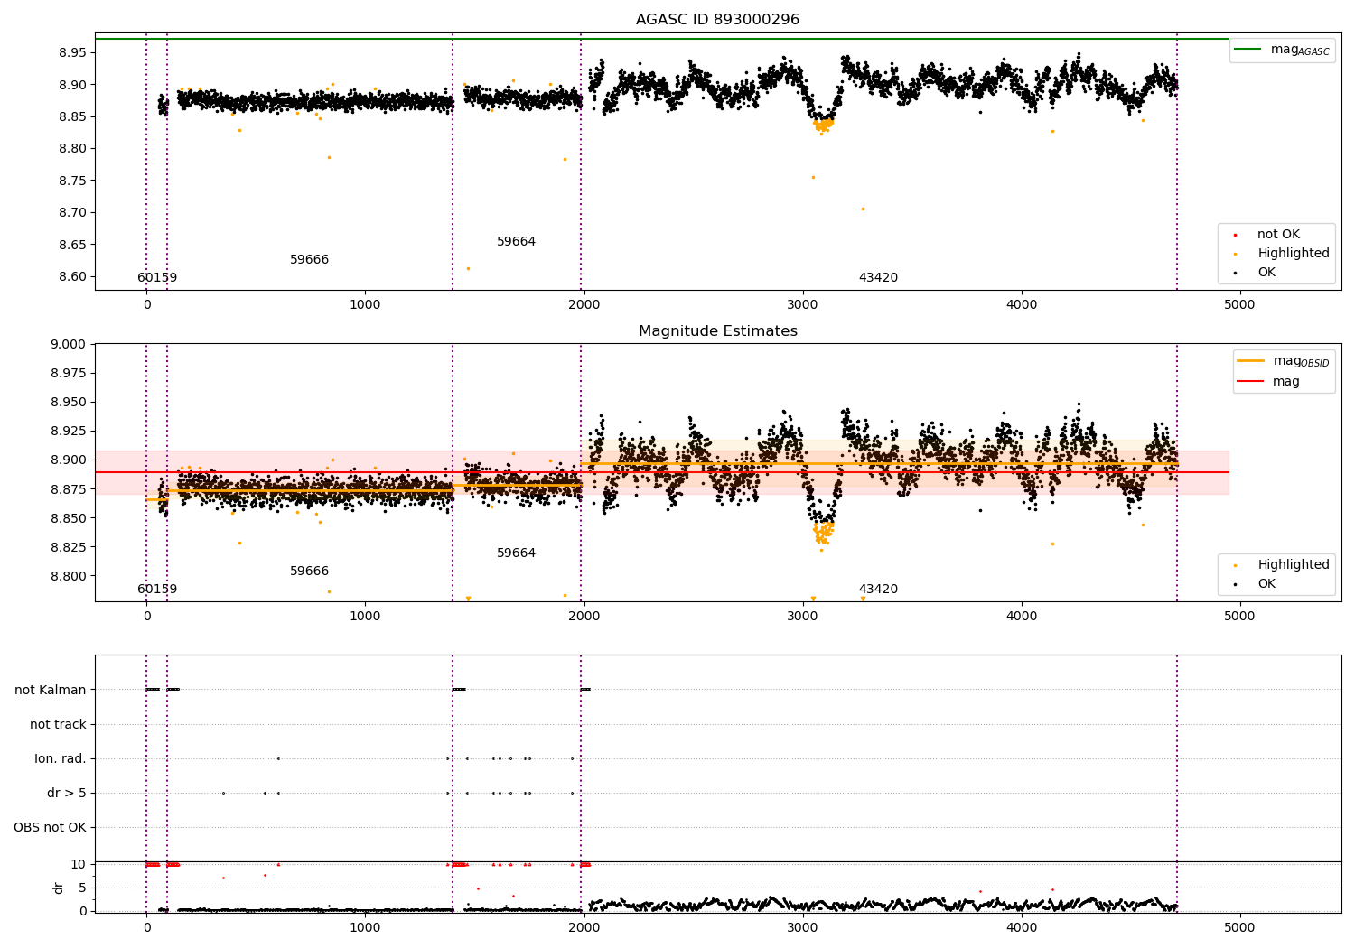Select 'OK' legend label in top panel's lower legend
This screenshot has height=948, width=1355.
1266,273
